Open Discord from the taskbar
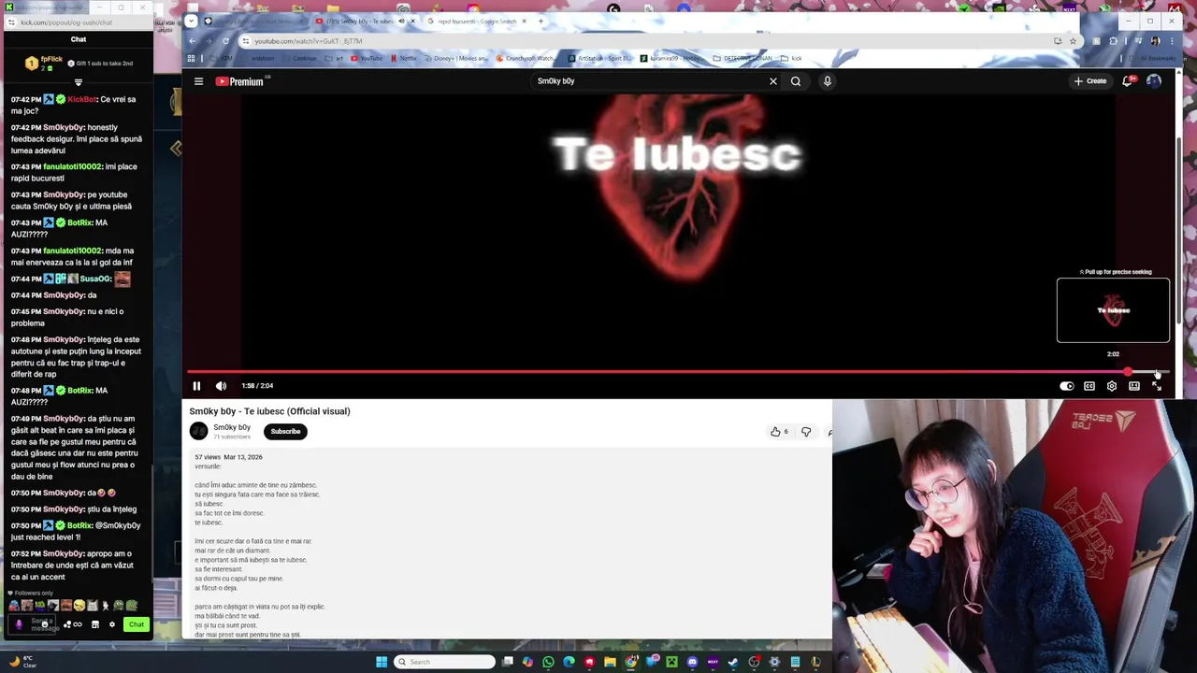This screenshot has height=673, width=1197. click(x=692, y=662)
